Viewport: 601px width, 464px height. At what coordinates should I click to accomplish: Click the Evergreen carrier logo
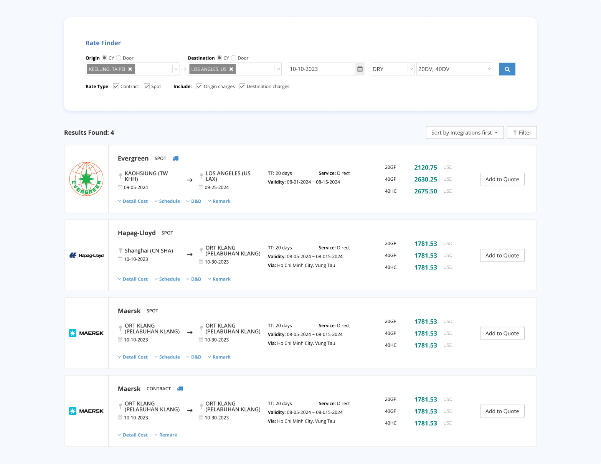[x=86, y=179]
